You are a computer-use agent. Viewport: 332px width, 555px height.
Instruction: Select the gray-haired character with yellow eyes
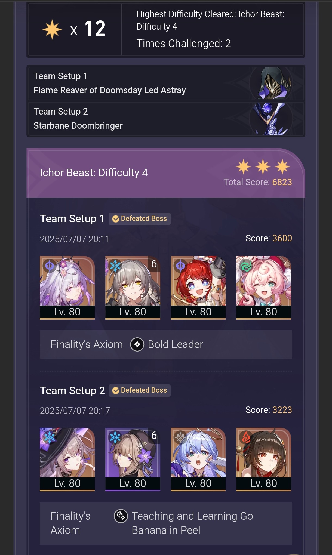[x=133, y=288]
